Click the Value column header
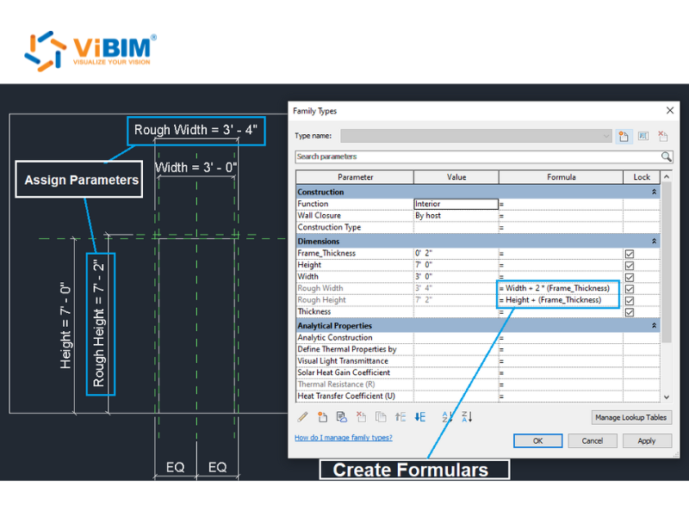The height and width of the screenshot is (516, 689). point(456,177)
